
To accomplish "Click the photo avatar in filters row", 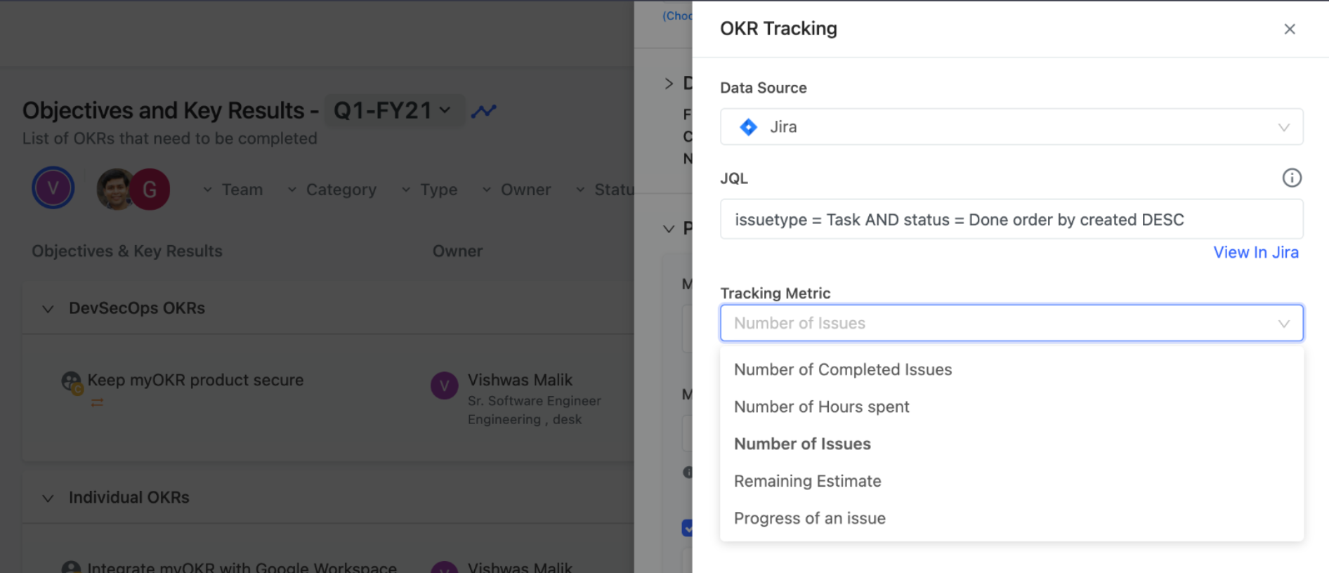I will (115, 189).
